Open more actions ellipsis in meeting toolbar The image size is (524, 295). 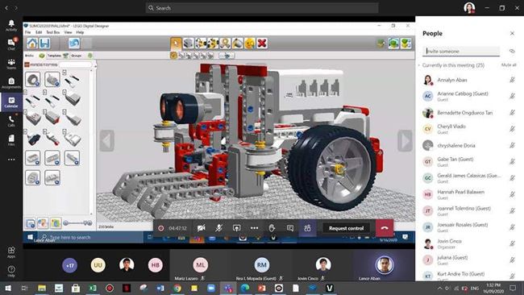tap(254, 228)
